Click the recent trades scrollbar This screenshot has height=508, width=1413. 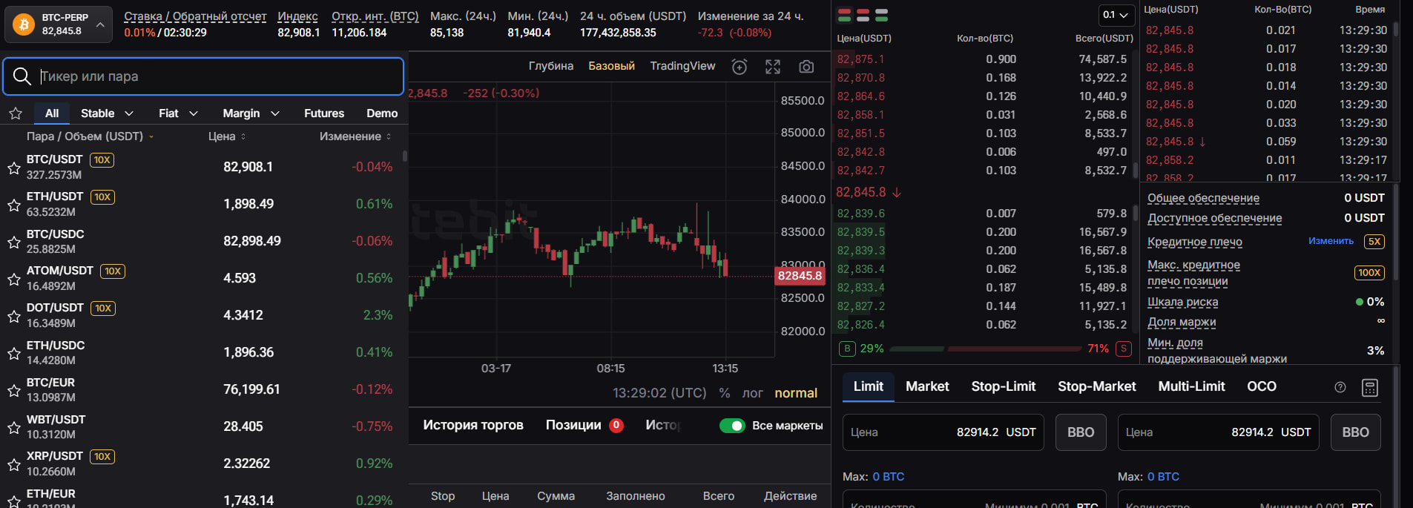[x=1395, y=30]
